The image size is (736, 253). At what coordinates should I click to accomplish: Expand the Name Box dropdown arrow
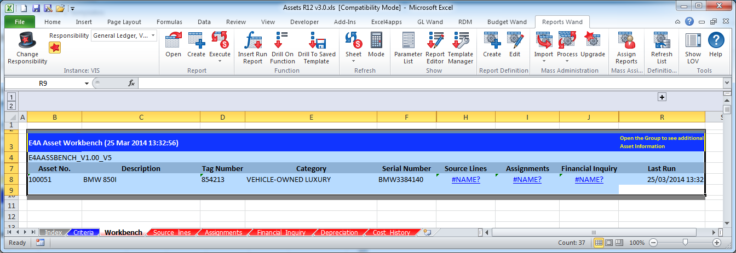click(x=87, y=84)
